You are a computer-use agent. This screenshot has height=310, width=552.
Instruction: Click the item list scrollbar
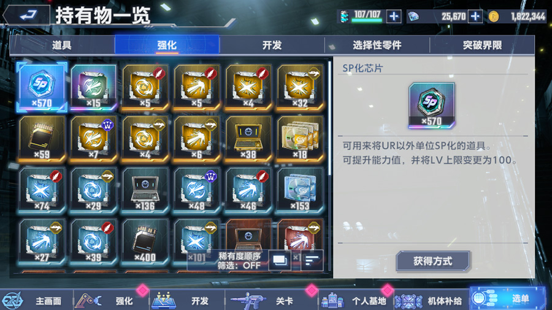[x=329, y=117]
